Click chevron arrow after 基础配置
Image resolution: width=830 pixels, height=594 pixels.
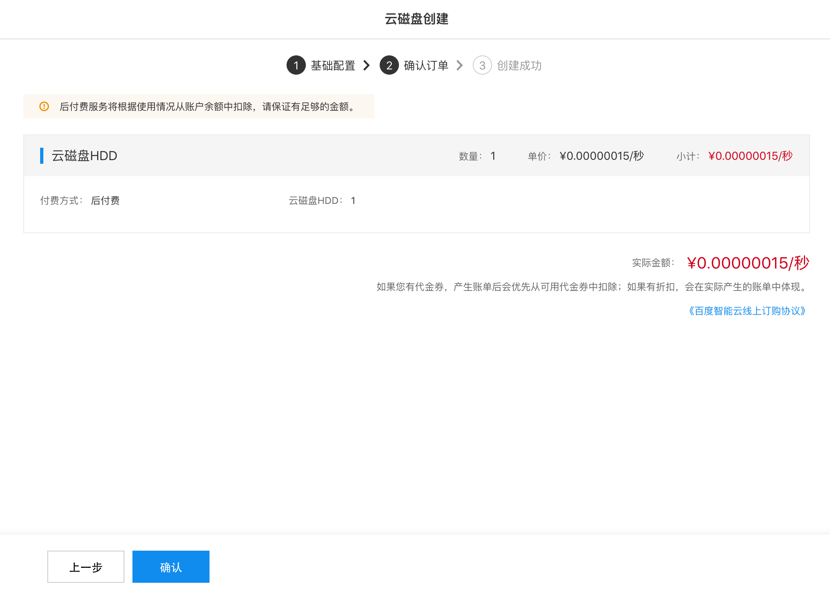(366, 65)
